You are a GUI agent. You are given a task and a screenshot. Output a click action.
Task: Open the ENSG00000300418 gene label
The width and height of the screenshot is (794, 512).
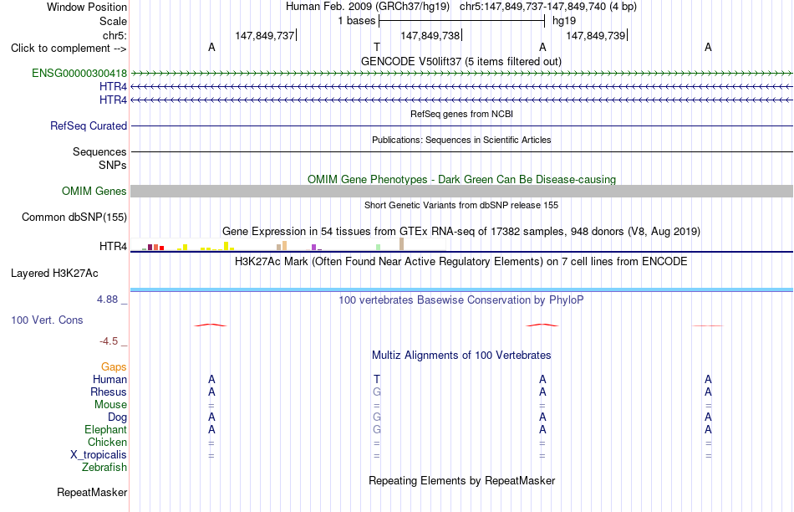(x=79, y=73)
